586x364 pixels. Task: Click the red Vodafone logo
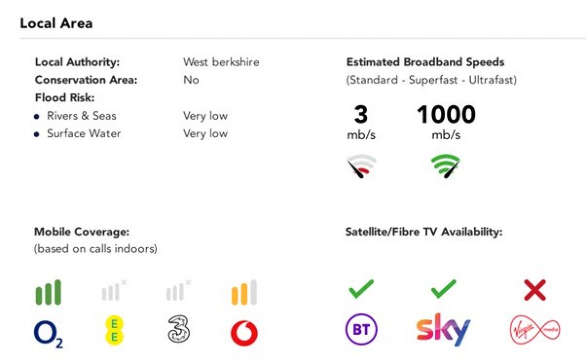pyautogui.click(x=244, y=332)
